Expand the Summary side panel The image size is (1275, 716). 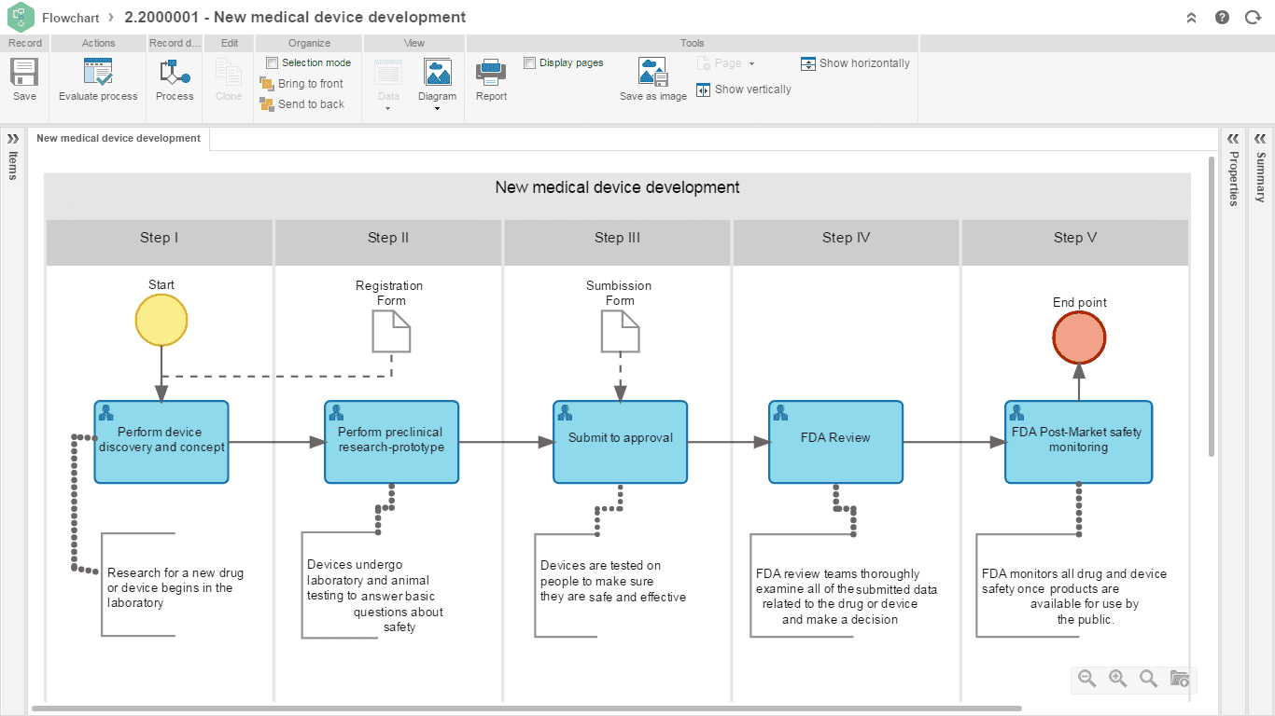click(1260, 138)
